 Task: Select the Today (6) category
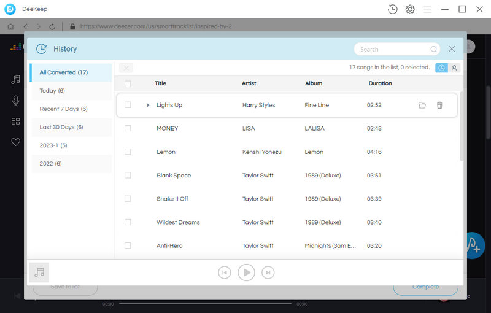click(x=71, y=91)
